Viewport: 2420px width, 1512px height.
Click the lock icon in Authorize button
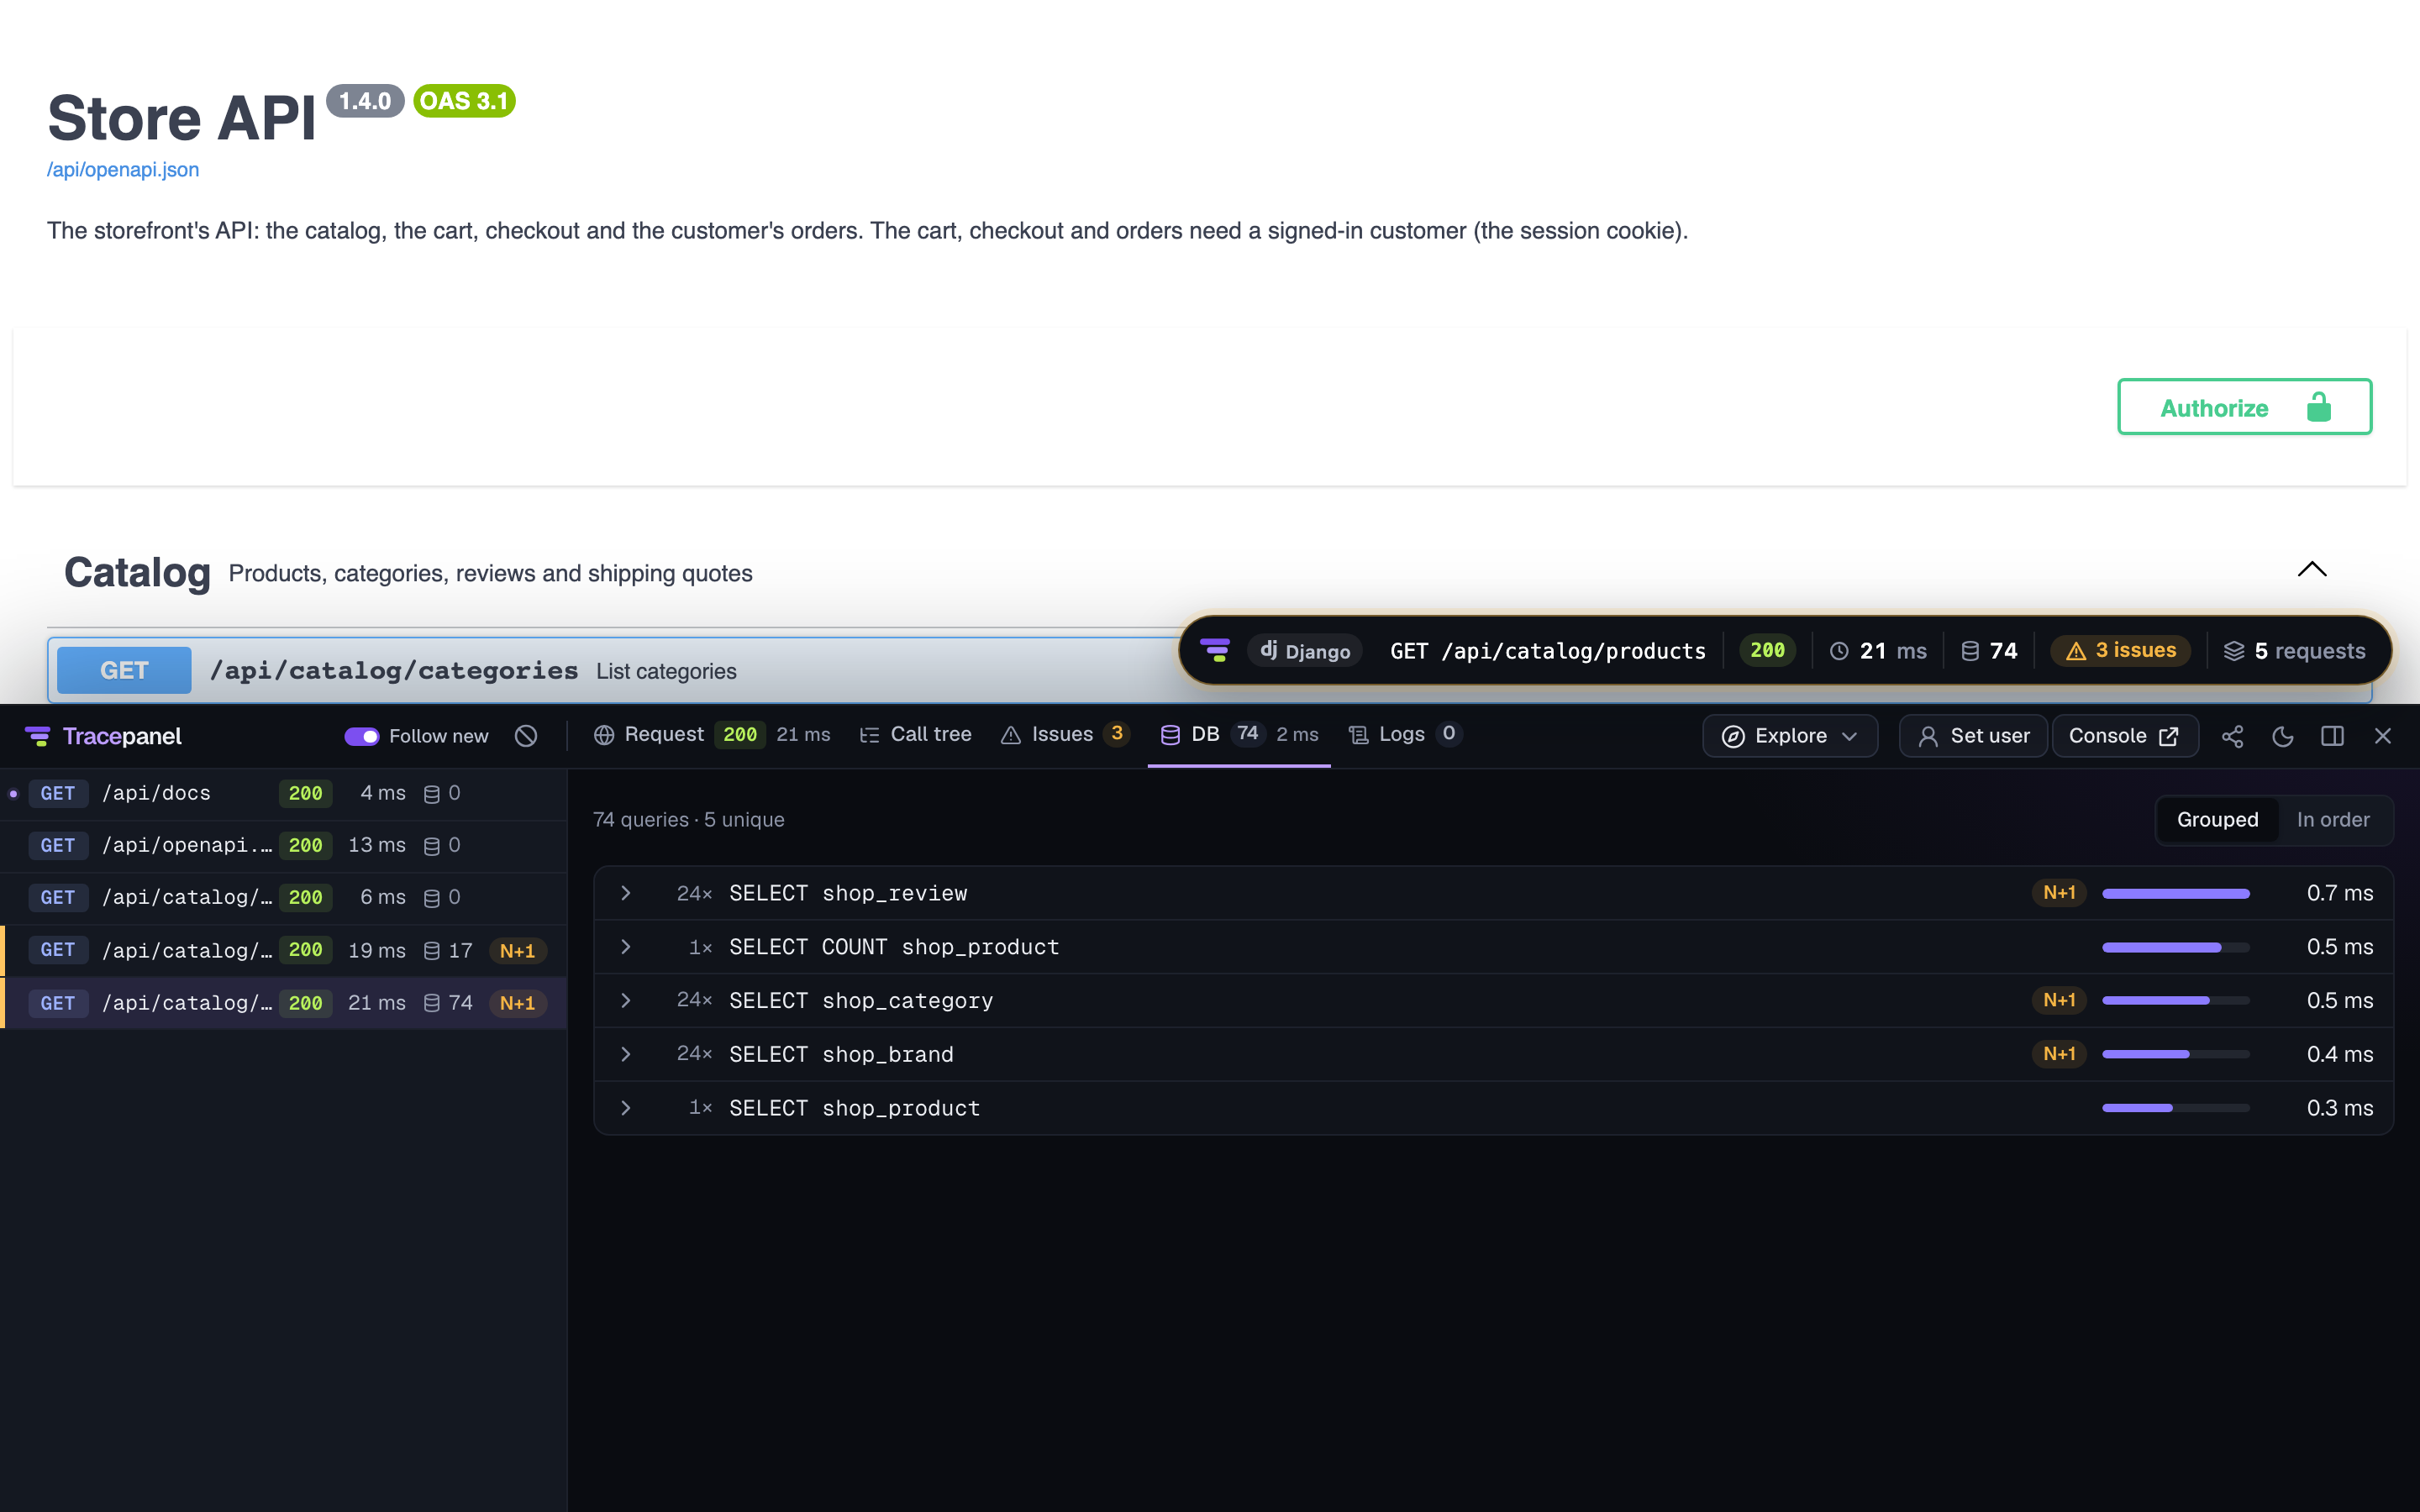[2319, 407]
